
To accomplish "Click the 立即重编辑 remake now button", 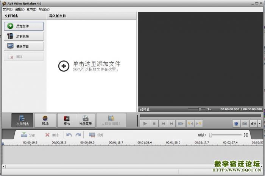I will [111, 120].
